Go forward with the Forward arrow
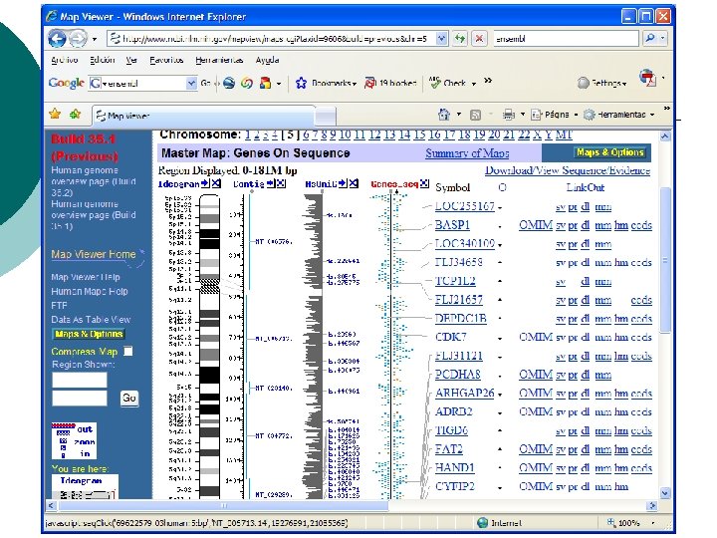Image resolution: width=717 pixels, height=538 pixels. tap(78, 39)
